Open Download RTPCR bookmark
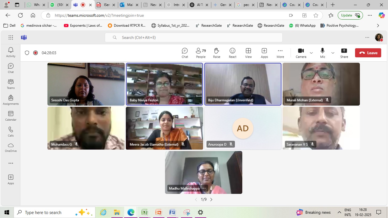The height and width of the screenshot is (218, 388). coord(127,26)
